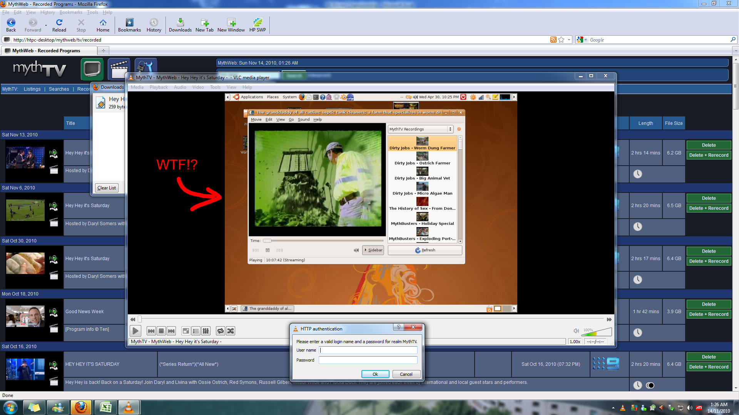Open Excel from the Windows taskbar

pyautogui.click(x=105, y=407)
